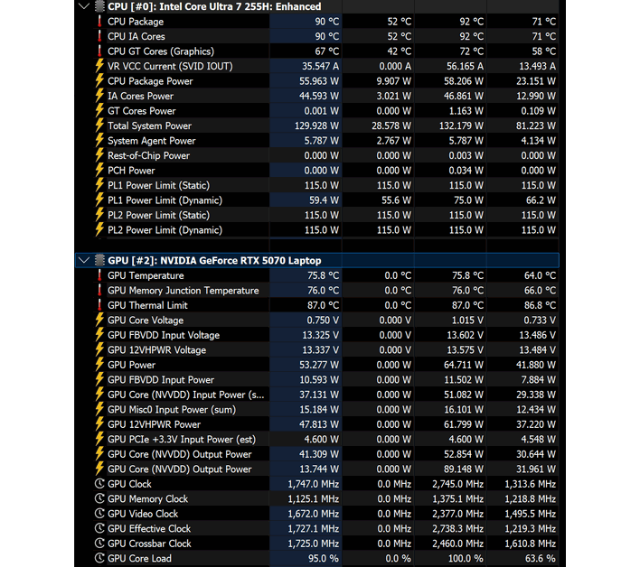Click the 95.0 % GPU Core Load value
Image resolution: width=640 pixels, height=567 pixels.
(x=324, y=559)
